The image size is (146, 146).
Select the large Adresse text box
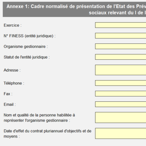(x=121, y=70)
